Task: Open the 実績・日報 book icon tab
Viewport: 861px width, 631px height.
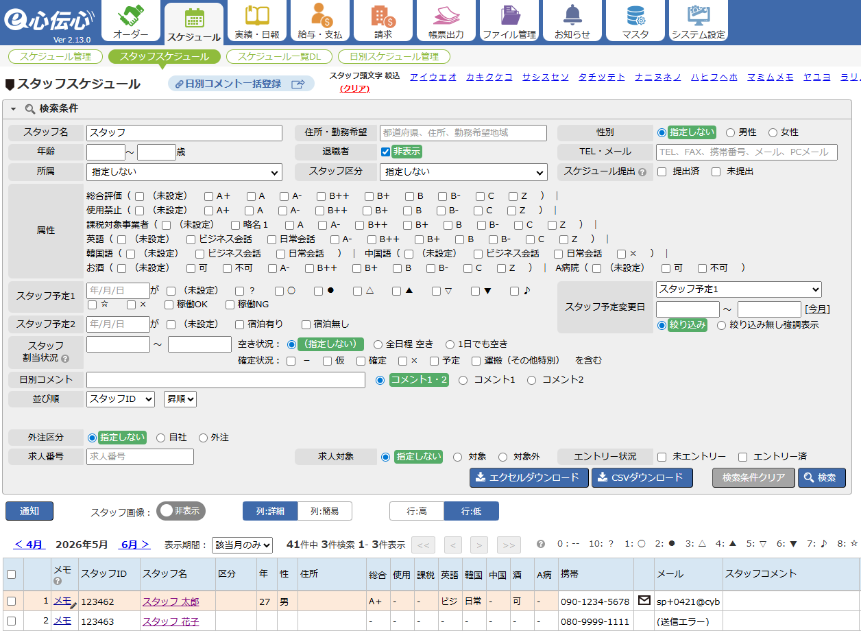Action: 257,21
